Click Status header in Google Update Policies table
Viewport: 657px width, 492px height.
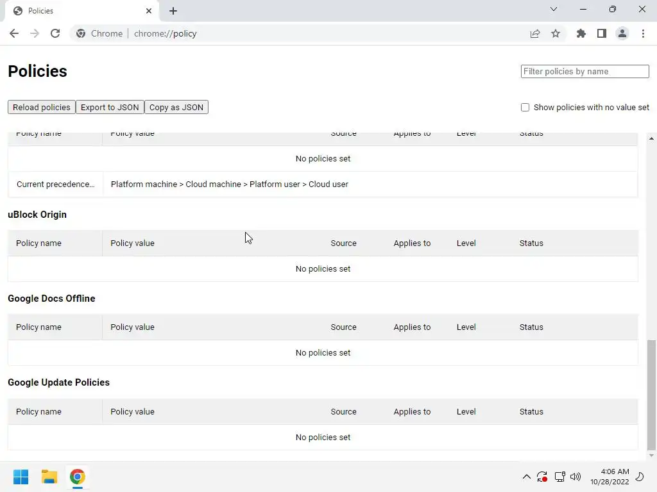coord(531,412)
